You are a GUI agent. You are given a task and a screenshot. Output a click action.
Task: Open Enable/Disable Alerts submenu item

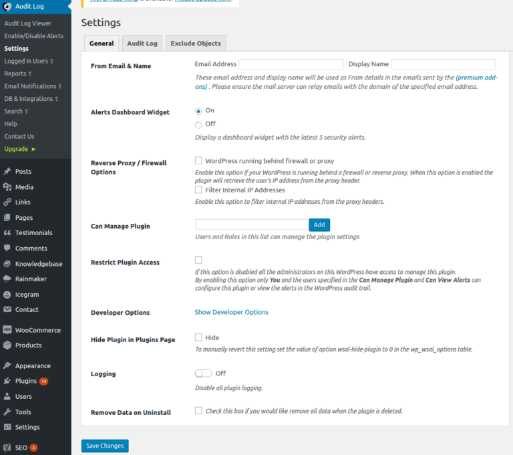coord(34,36)
